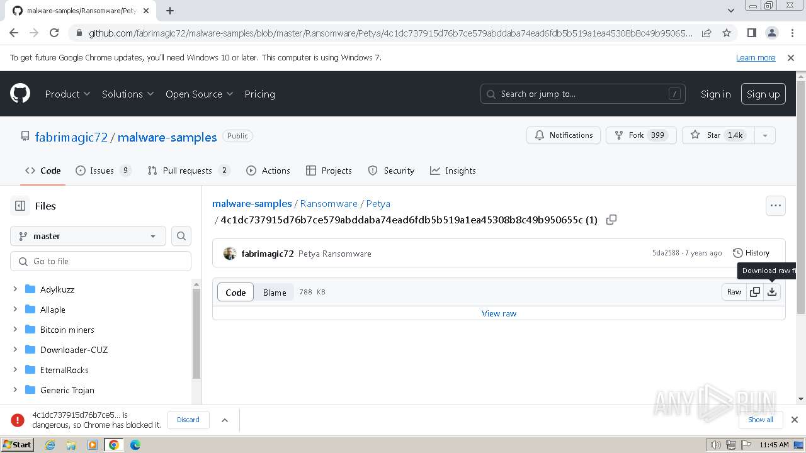The image size is (806, 453).
Task: Click the Learn more update link
Action: coord(756,57)
